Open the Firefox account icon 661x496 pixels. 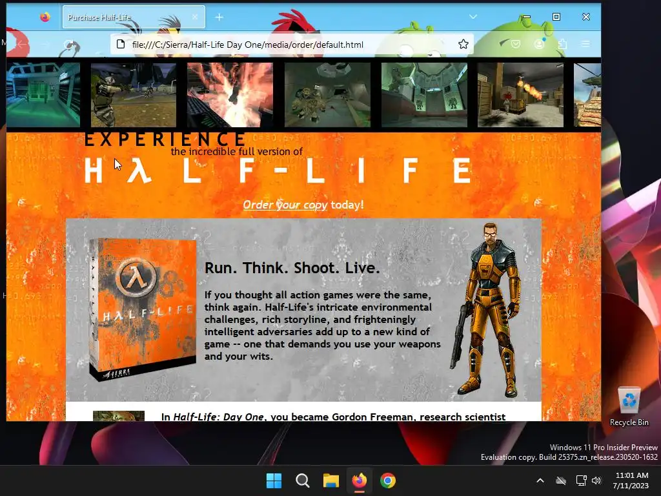(x=539, y=44)
